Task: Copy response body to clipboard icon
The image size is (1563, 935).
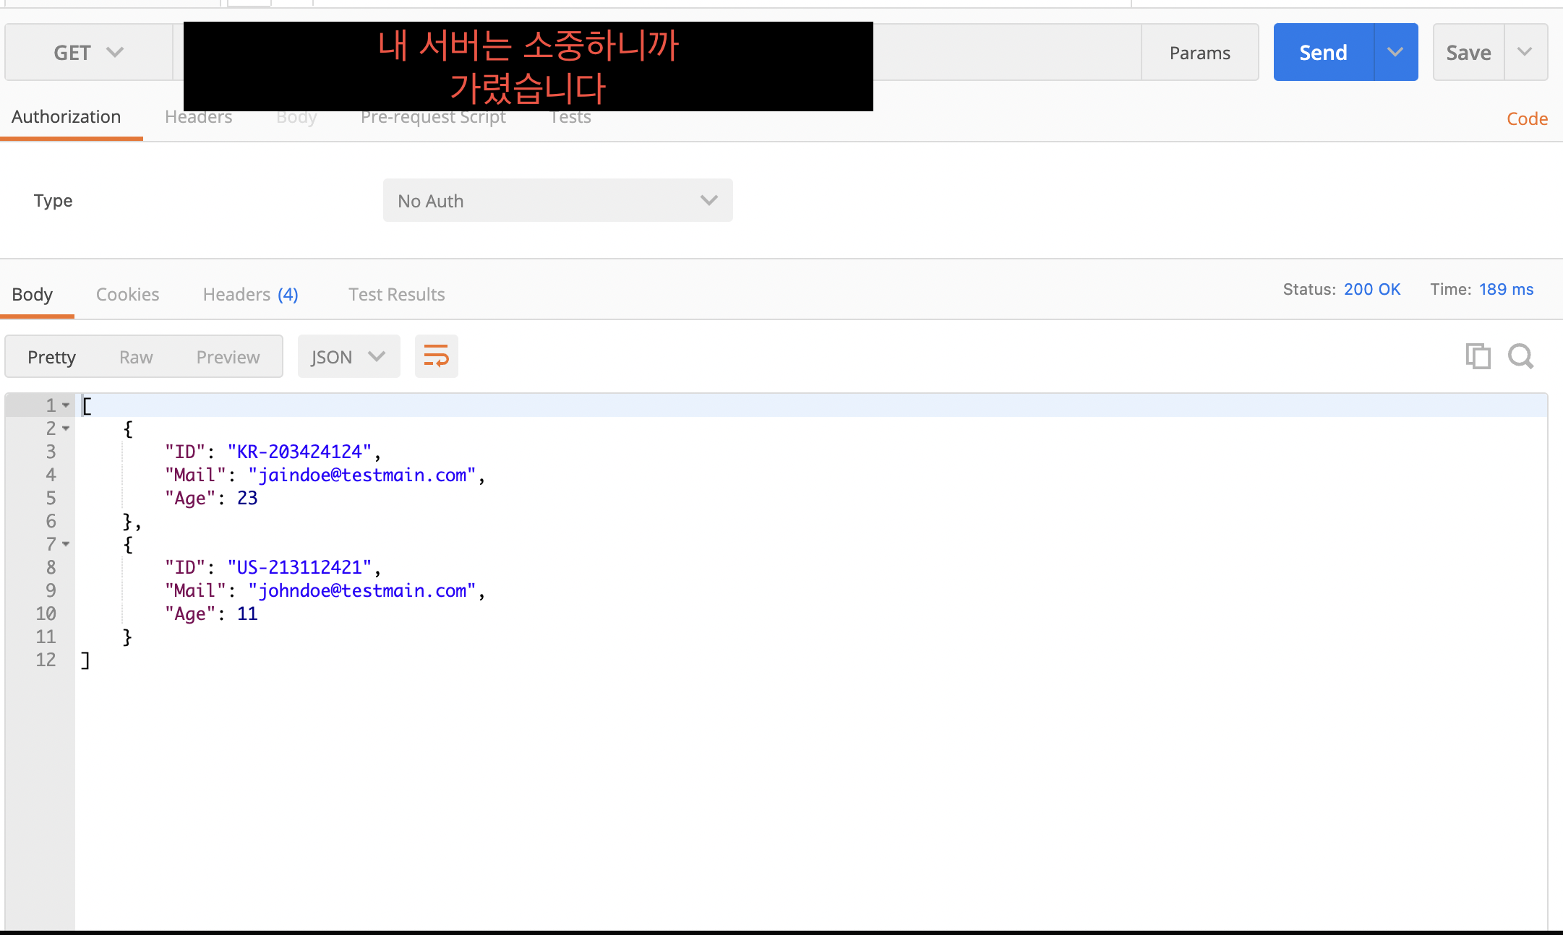Action: (x=1478, y=356)
